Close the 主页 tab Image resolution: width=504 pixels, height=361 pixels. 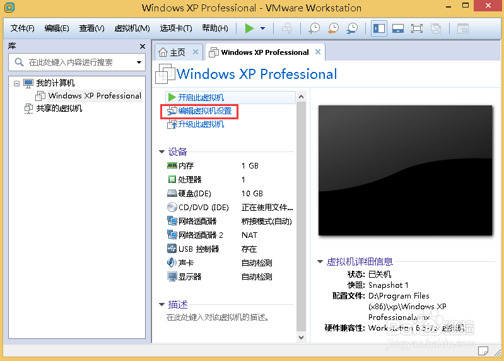[196, 52]
